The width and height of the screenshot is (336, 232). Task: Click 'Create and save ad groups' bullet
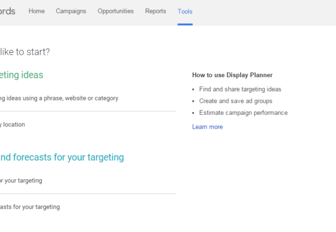[236, 101]
